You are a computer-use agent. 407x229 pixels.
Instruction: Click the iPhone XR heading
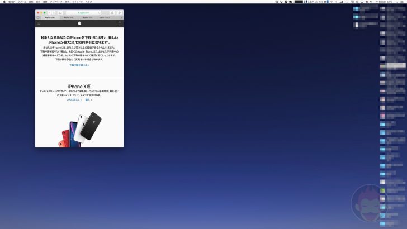tap(79, 87)
